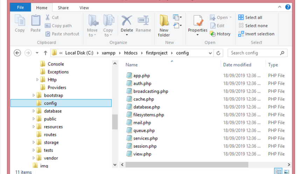Click the Search config input field
The height and width of the screenshot is (174, 308).
coord(254,53)
